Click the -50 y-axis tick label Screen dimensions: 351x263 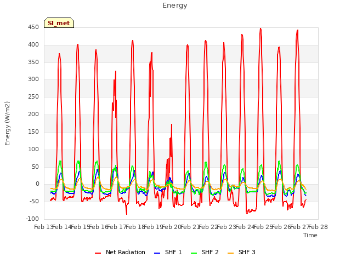coord(33,201)
